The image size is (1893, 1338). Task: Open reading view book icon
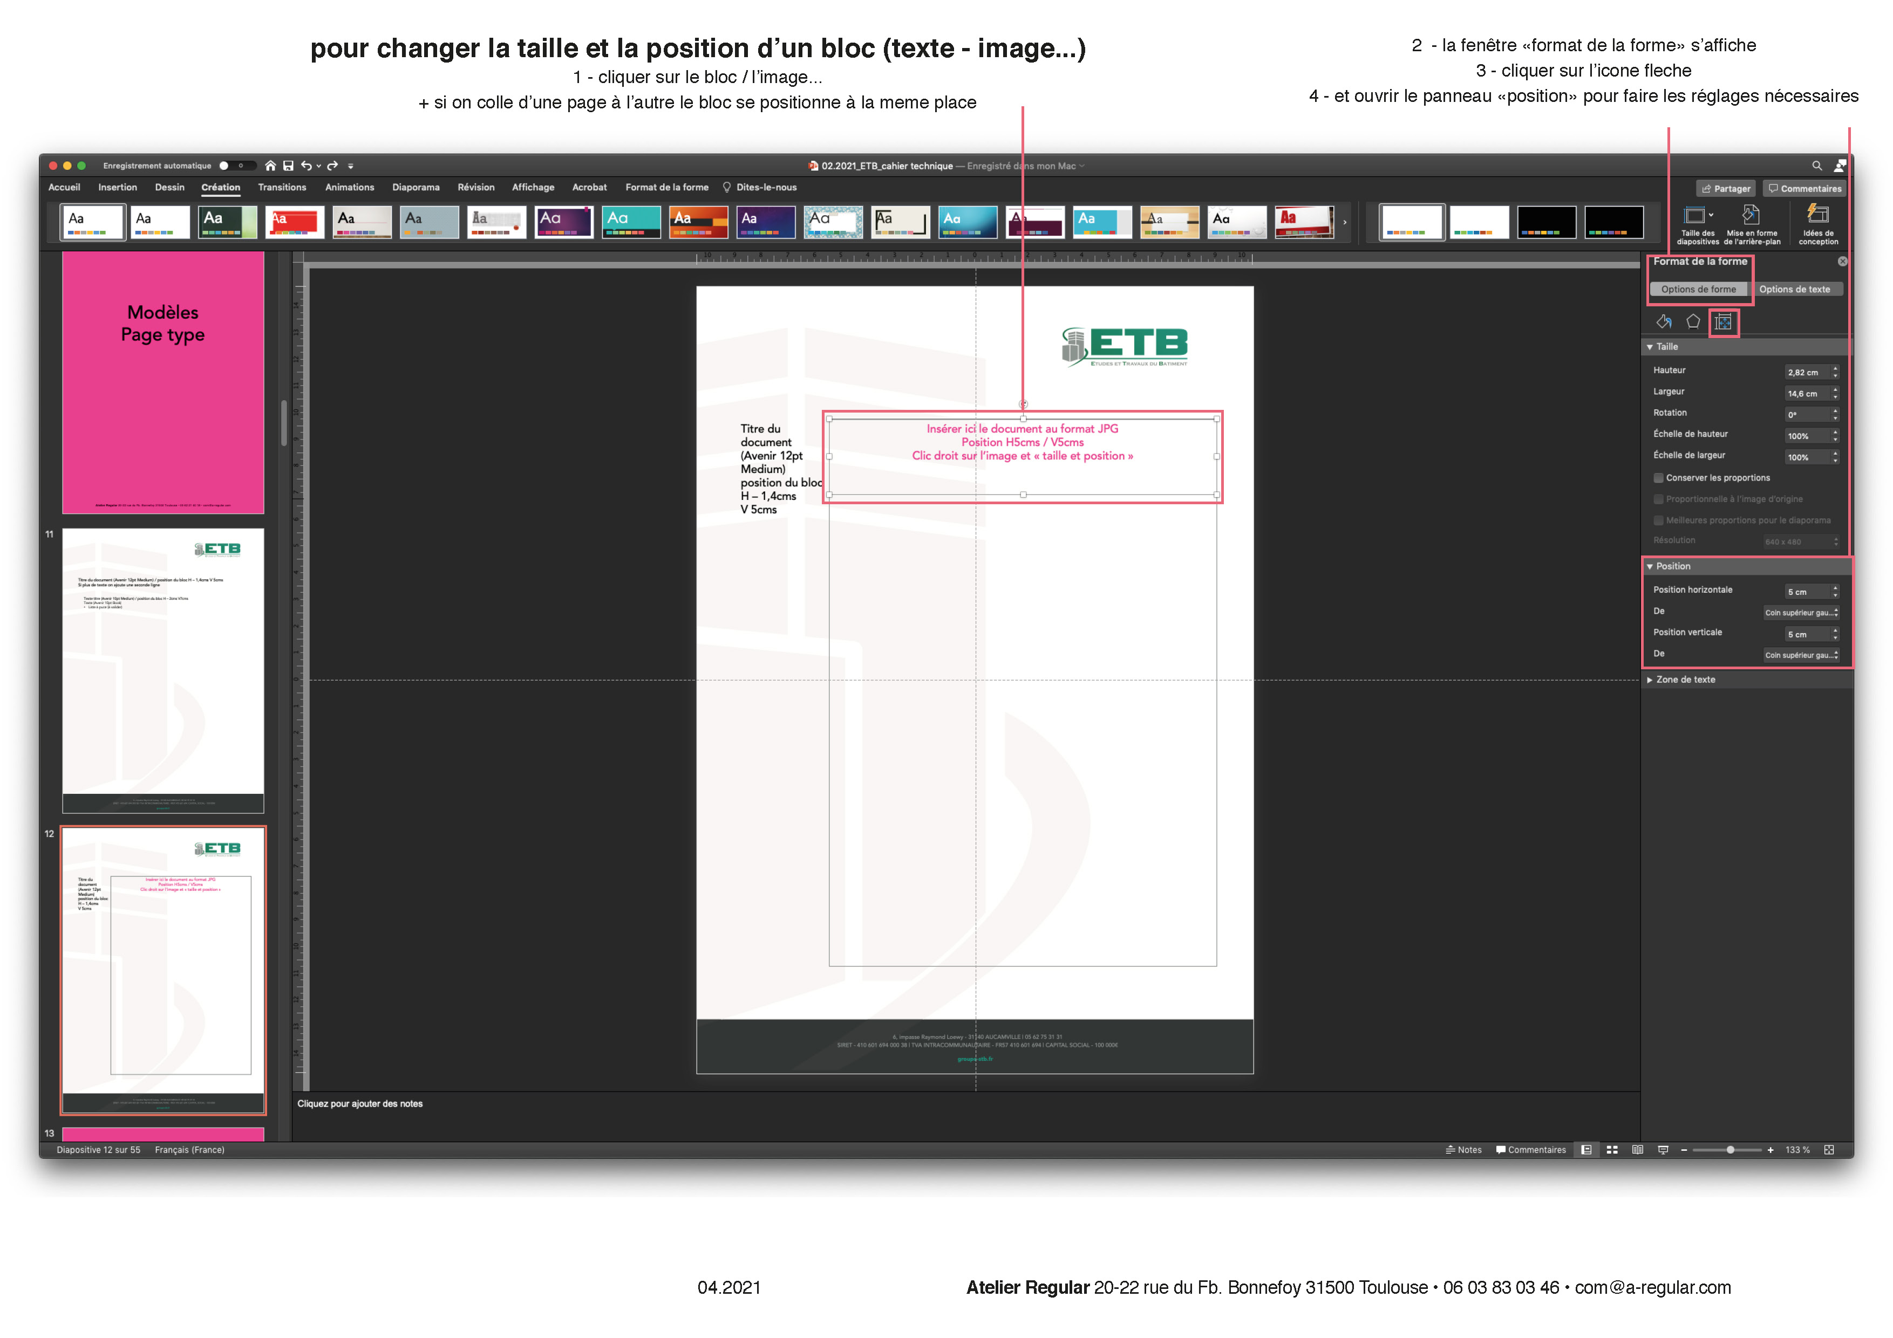(x=1637, y=1150)
